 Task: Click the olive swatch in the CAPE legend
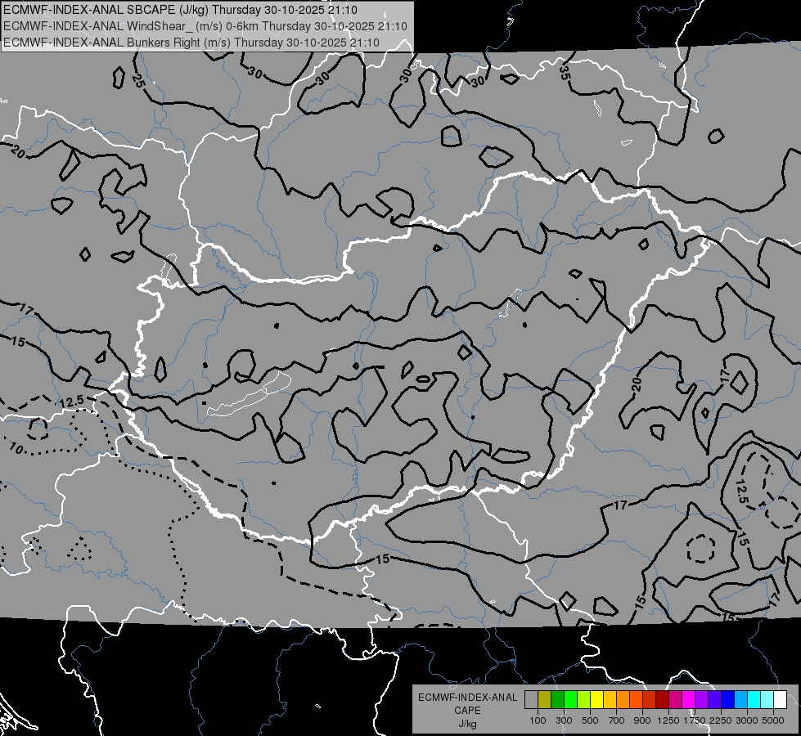545,699
